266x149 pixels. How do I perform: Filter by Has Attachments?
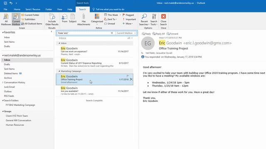click(84, 19)
